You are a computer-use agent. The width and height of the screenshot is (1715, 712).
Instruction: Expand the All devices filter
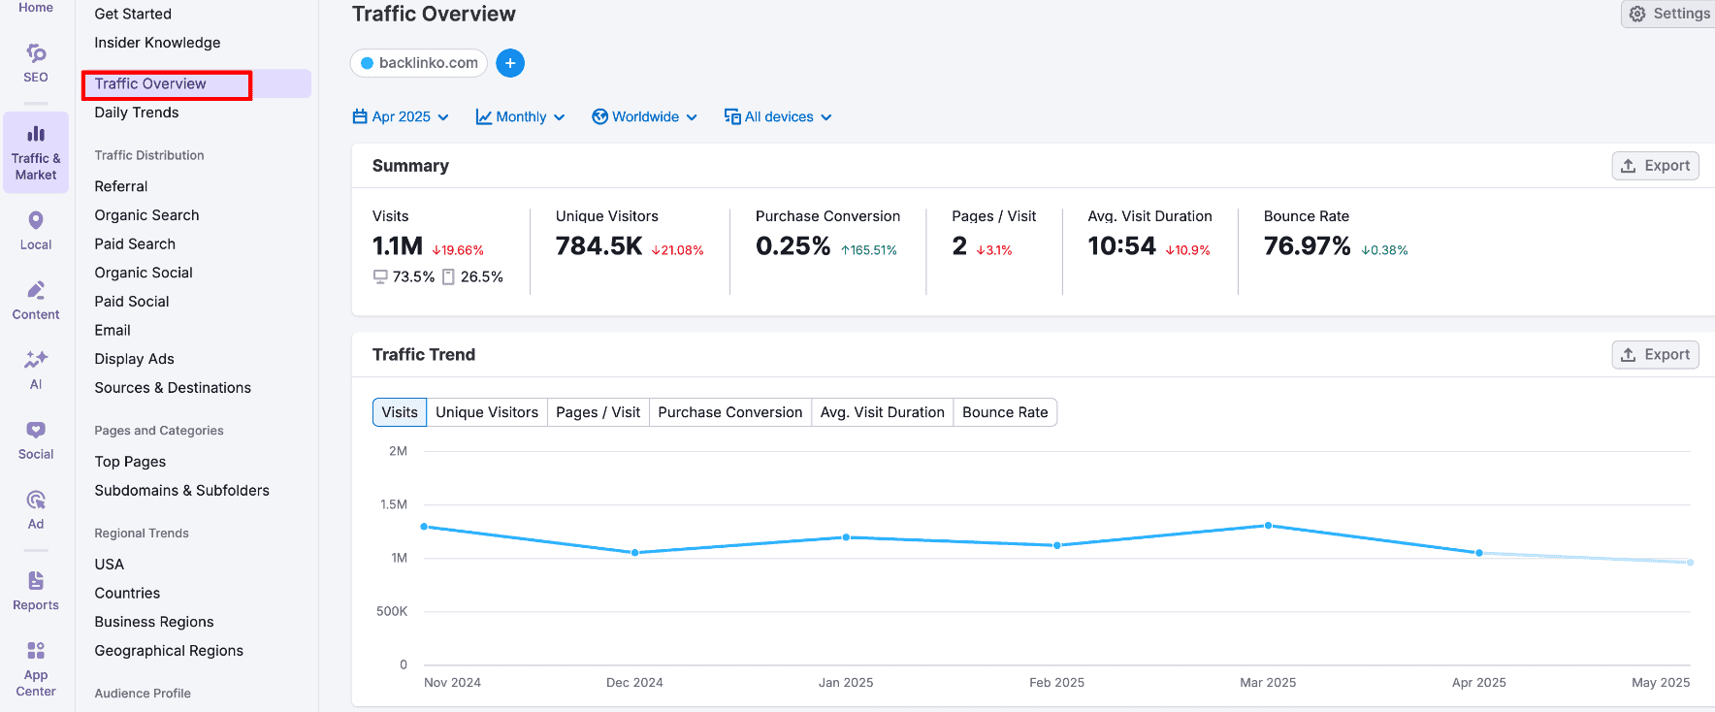[x=778, y=117]
